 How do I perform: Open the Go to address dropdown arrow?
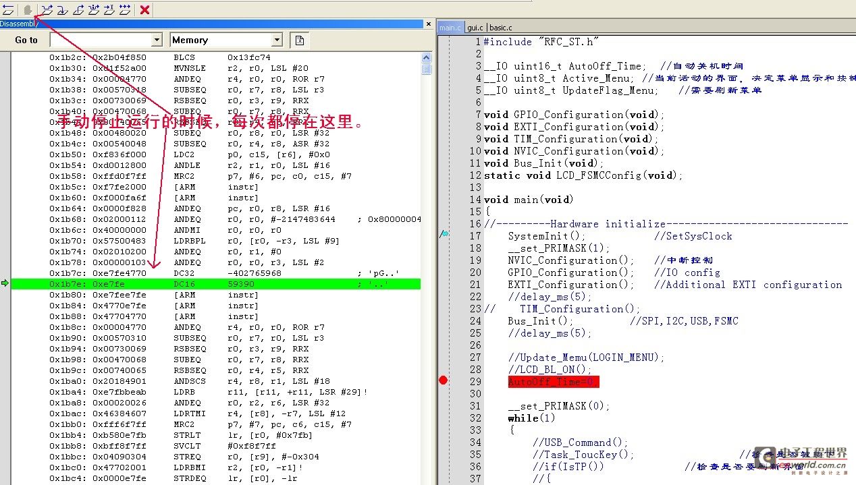(157, 40)
